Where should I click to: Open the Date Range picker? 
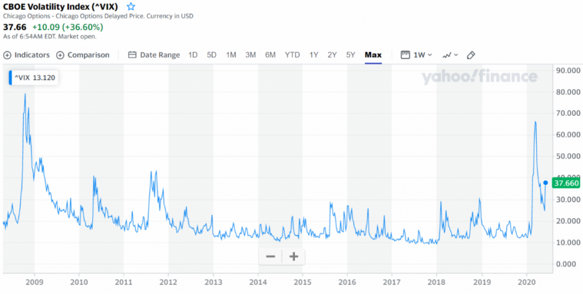tap(154, 55)
